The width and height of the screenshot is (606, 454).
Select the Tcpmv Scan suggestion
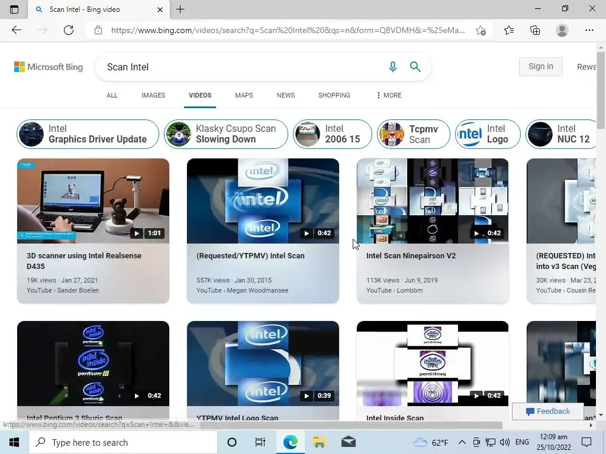click(414, 134)
